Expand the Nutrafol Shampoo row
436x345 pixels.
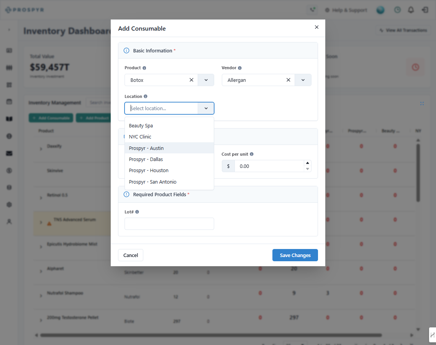41,296
